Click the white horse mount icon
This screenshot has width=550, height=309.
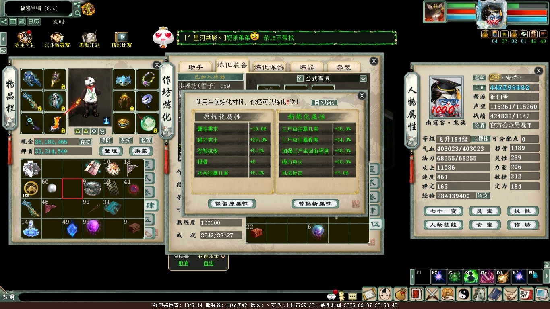pos(479,295)
